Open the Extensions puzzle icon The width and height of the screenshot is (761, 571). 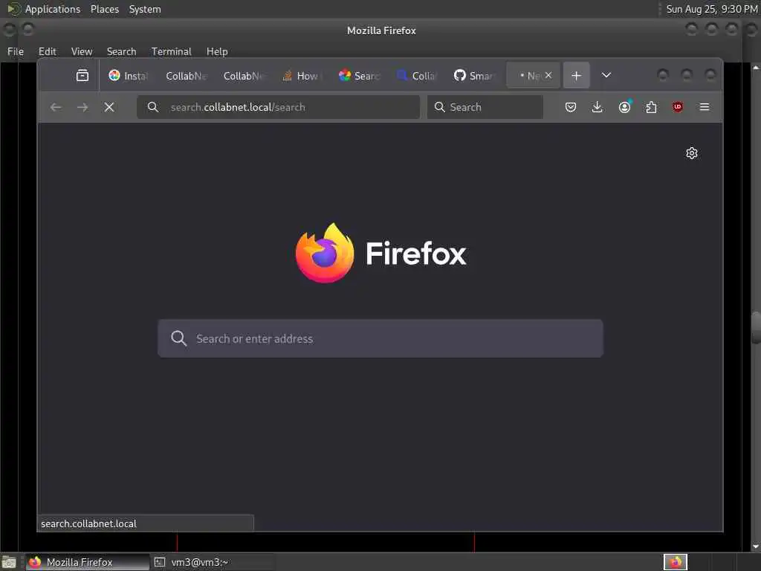pyautogui.click(x=651, y=107)
